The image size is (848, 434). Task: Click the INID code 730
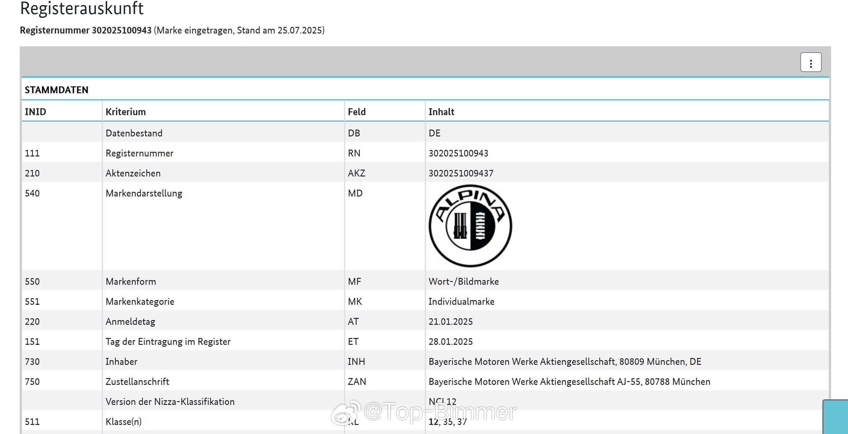32,362
